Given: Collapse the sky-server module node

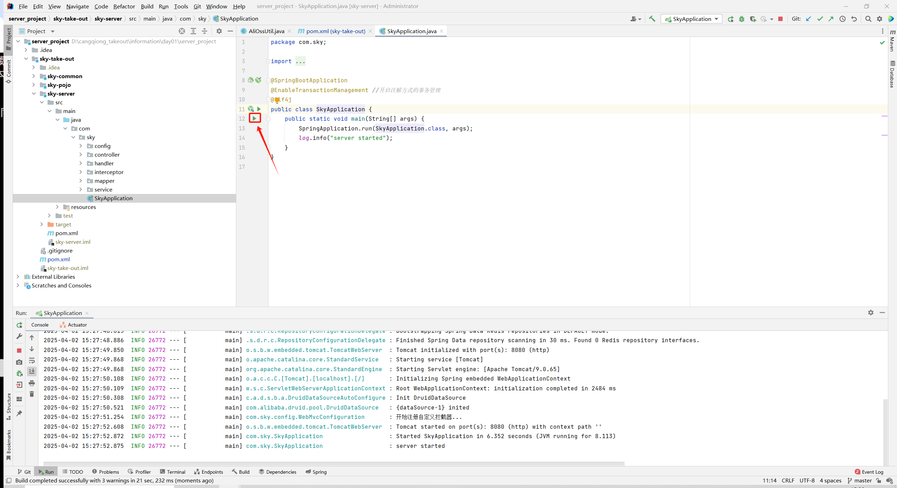Looking at the screenshot, I should (x=34, y=93).
